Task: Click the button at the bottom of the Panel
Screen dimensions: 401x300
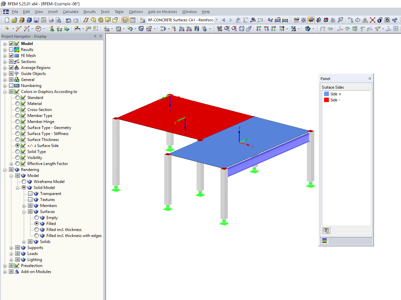Action: click(x=326, y=230)
